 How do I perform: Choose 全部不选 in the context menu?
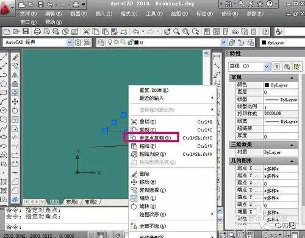(173, 226)
